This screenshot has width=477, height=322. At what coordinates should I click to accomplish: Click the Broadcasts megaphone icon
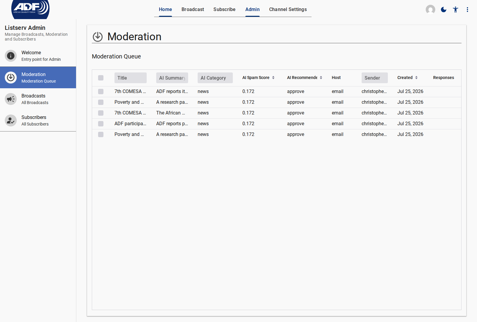click(x=11, y=99)
